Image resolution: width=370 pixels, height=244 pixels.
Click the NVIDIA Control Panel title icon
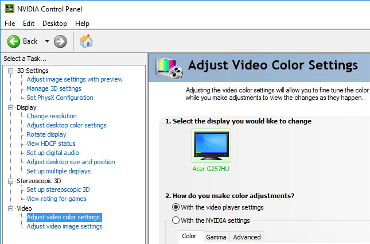10,9
